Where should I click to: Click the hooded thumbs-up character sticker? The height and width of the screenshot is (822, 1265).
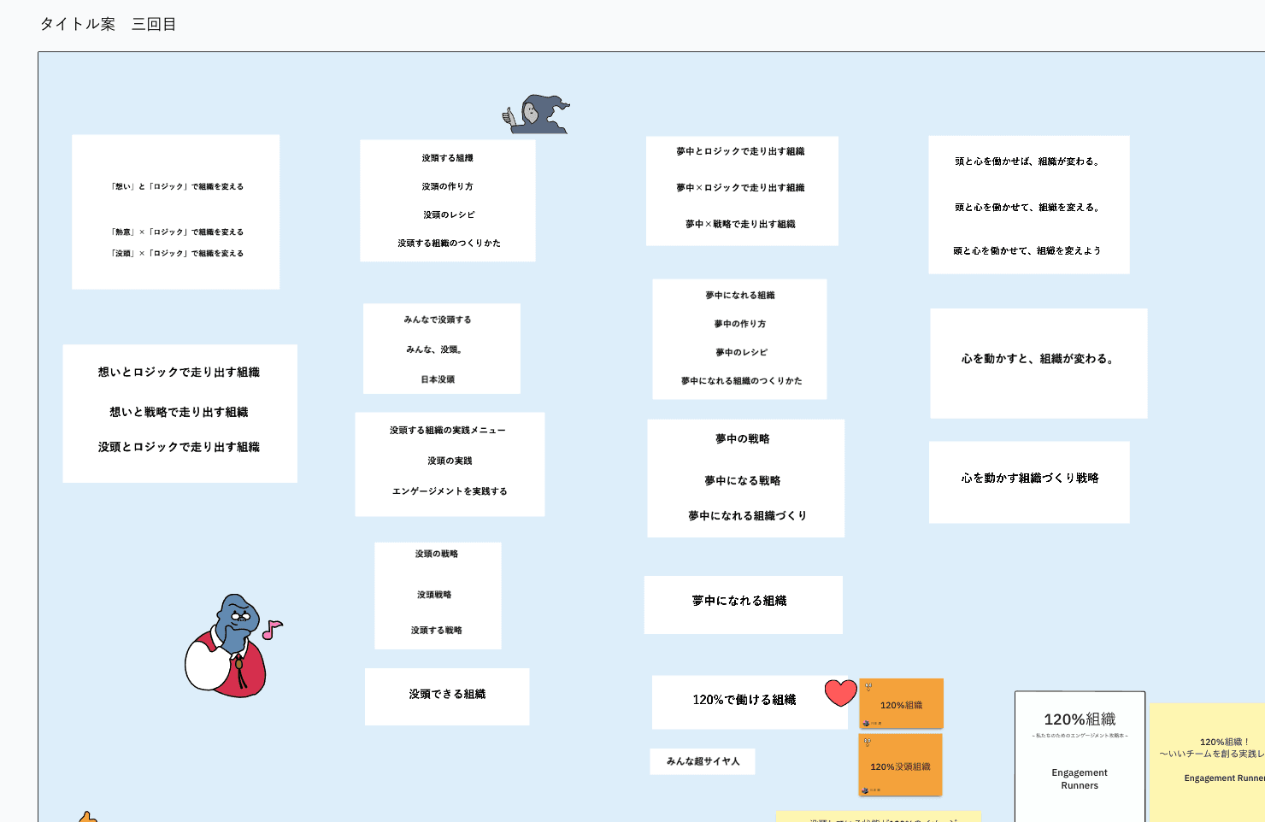tap(537, 114)
